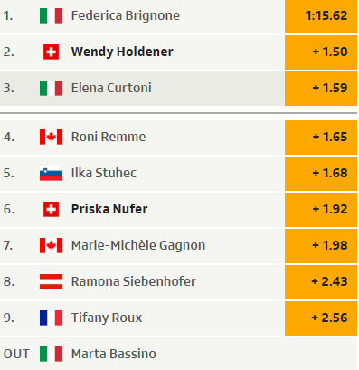The height and width of the screenshot is (370, 359).
Task: Click the Austrian flag beside Ramona Siebenhofer
Action: 51,281
